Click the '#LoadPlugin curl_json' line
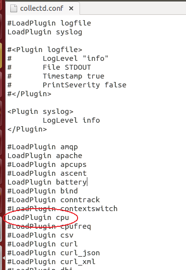This screenshot has width=186, height=270. pos(53,253)
